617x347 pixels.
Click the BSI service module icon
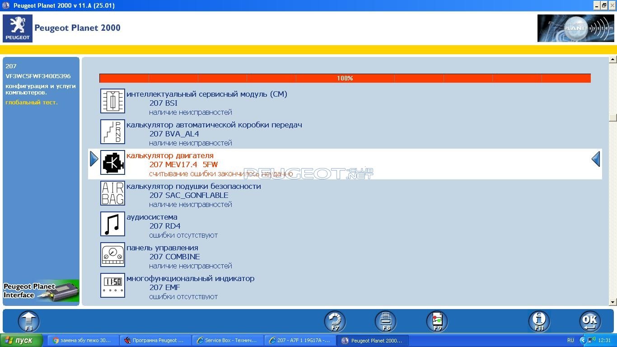click(112, 101)
